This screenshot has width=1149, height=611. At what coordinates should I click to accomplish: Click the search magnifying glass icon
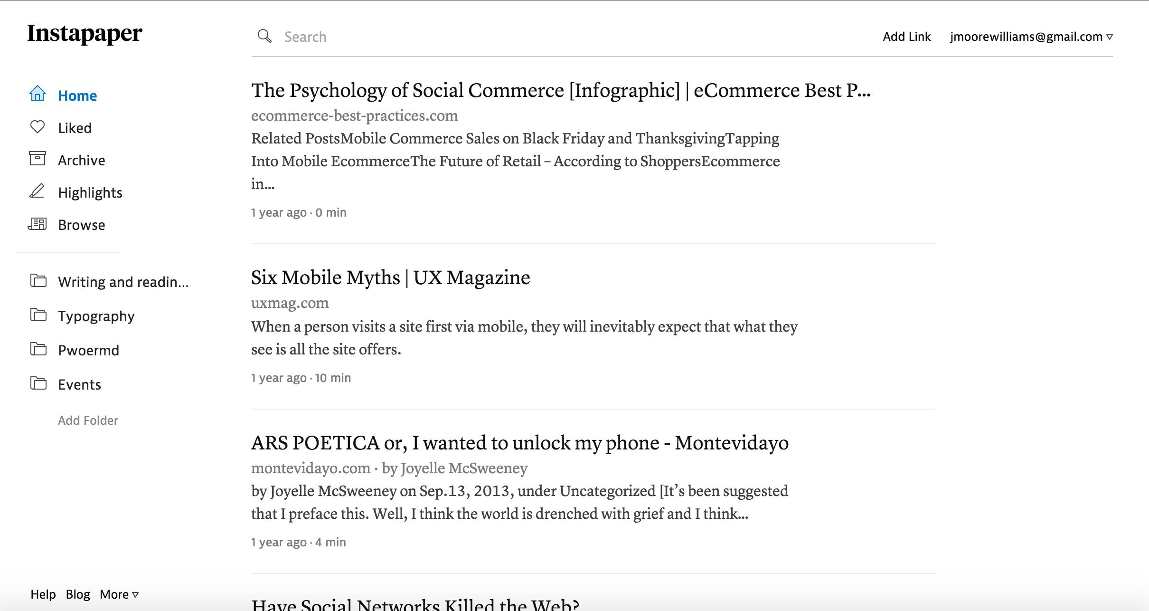point(264,37)
